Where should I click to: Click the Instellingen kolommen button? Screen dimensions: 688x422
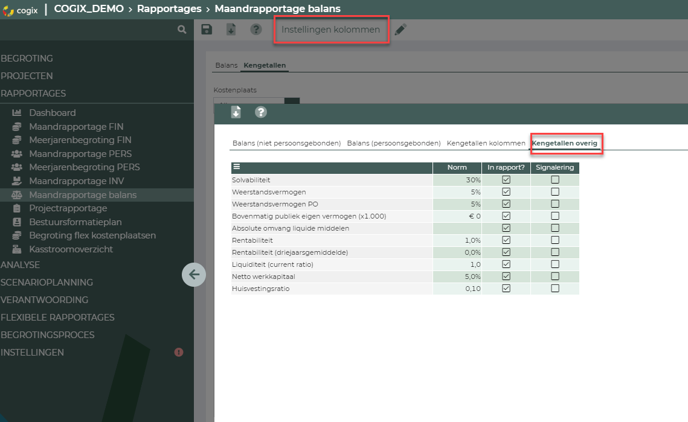[x=330, y=30]
